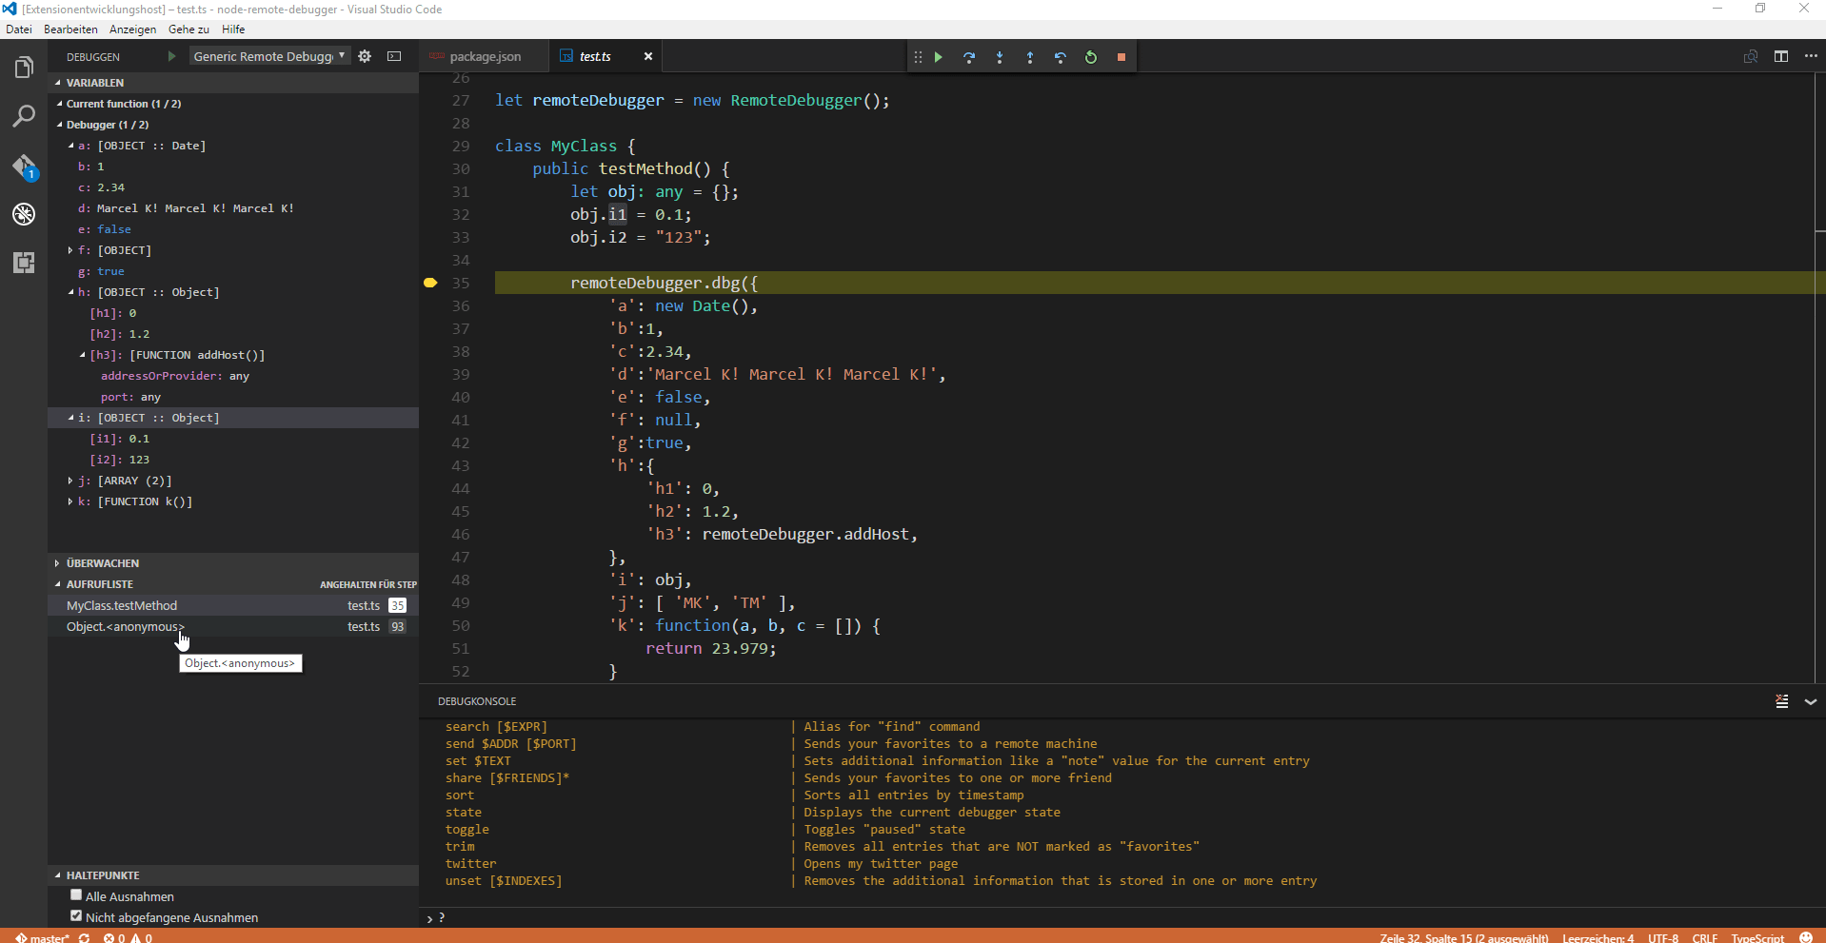Viewport: 1826px width, 943px height.
Task: Open the Source Control view with pending change
Action: (23, 165)
